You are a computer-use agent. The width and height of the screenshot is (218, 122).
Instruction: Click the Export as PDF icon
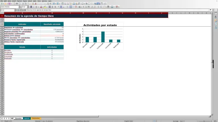pos(14,4)
